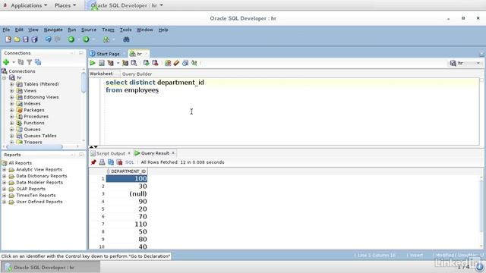Click the SQL History icon

pos(185,63)
